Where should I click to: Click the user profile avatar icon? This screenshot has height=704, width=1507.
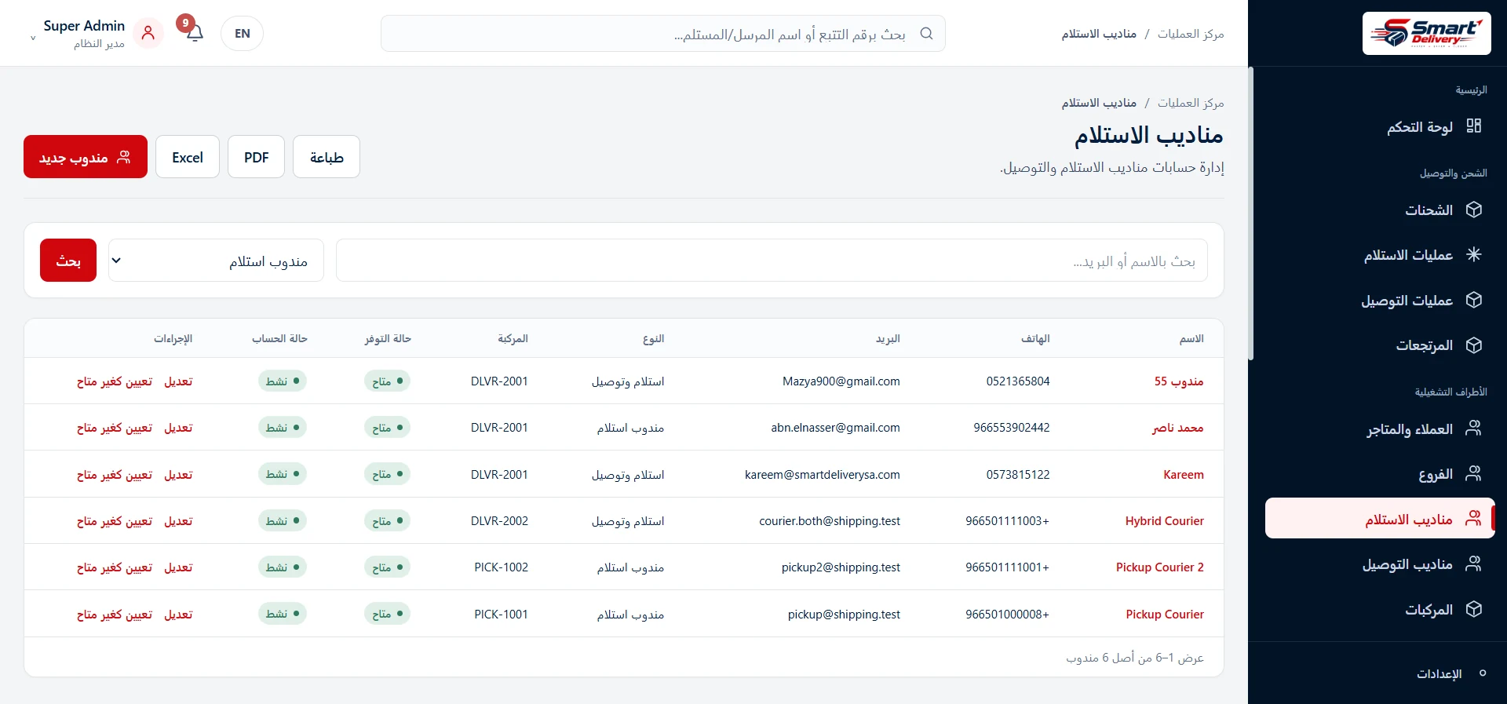coord(148,33)
